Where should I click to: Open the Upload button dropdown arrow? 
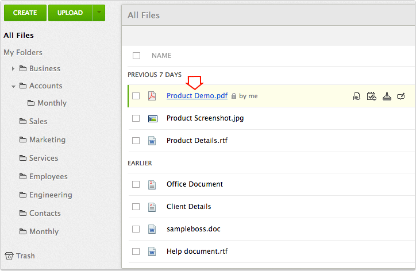pos(99,12)
